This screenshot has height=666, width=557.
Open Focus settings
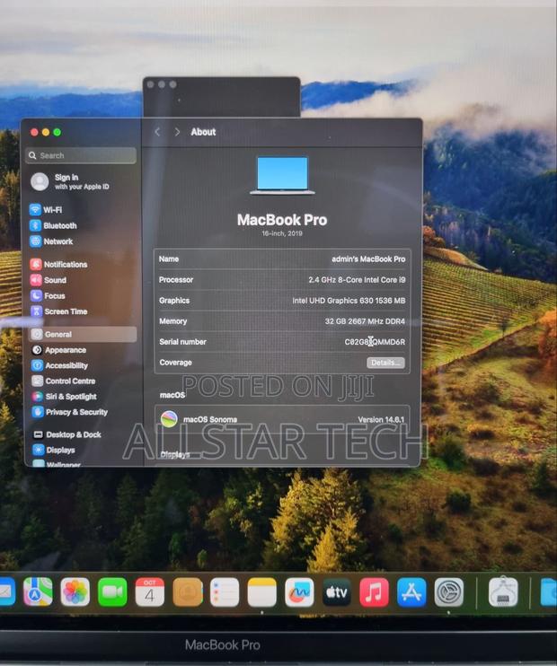(48, 295)
